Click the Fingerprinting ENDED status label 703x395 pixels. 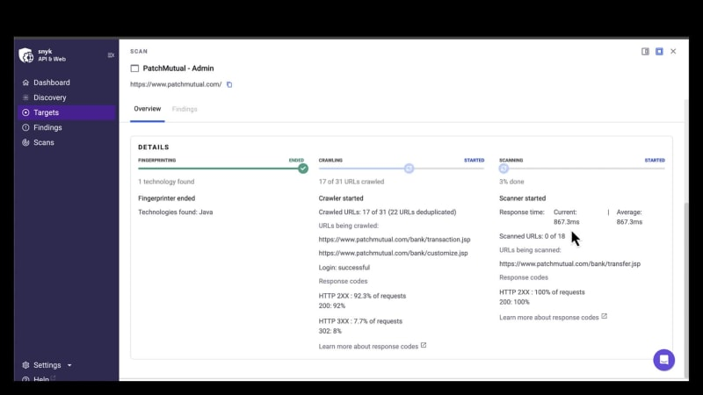(x=296, y=161)
